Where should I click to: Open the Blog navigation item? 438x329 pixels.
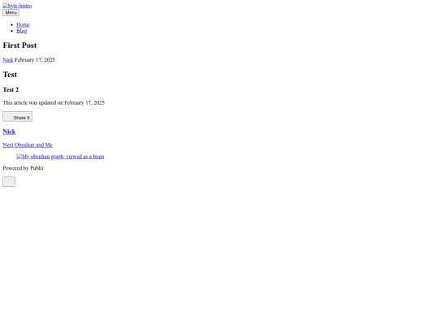pos(22,31)
